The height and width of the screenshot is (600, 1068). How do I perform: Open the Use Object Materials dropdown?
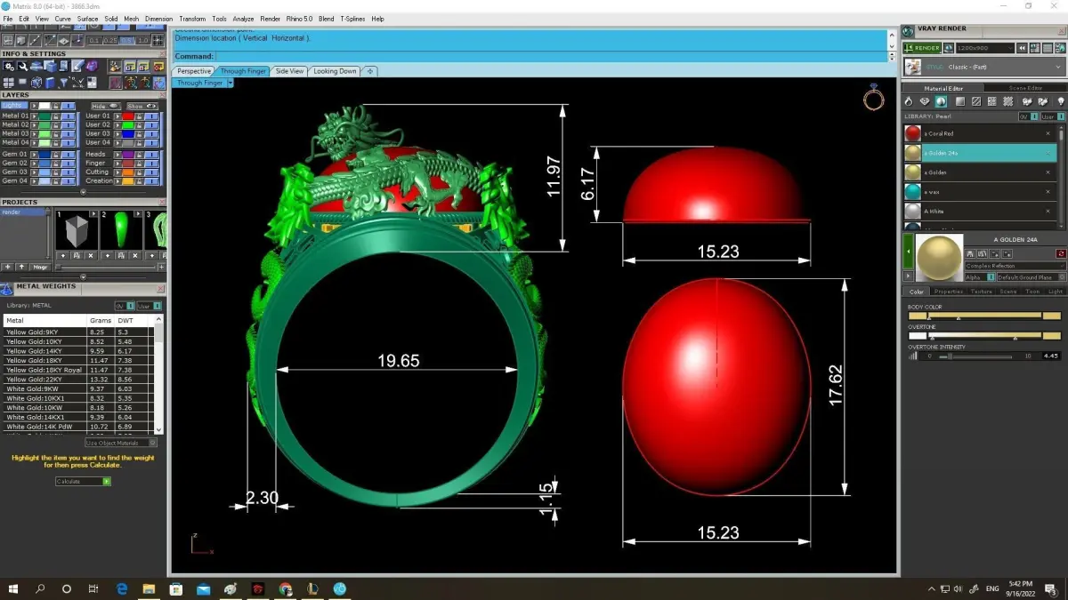[122, 443]
